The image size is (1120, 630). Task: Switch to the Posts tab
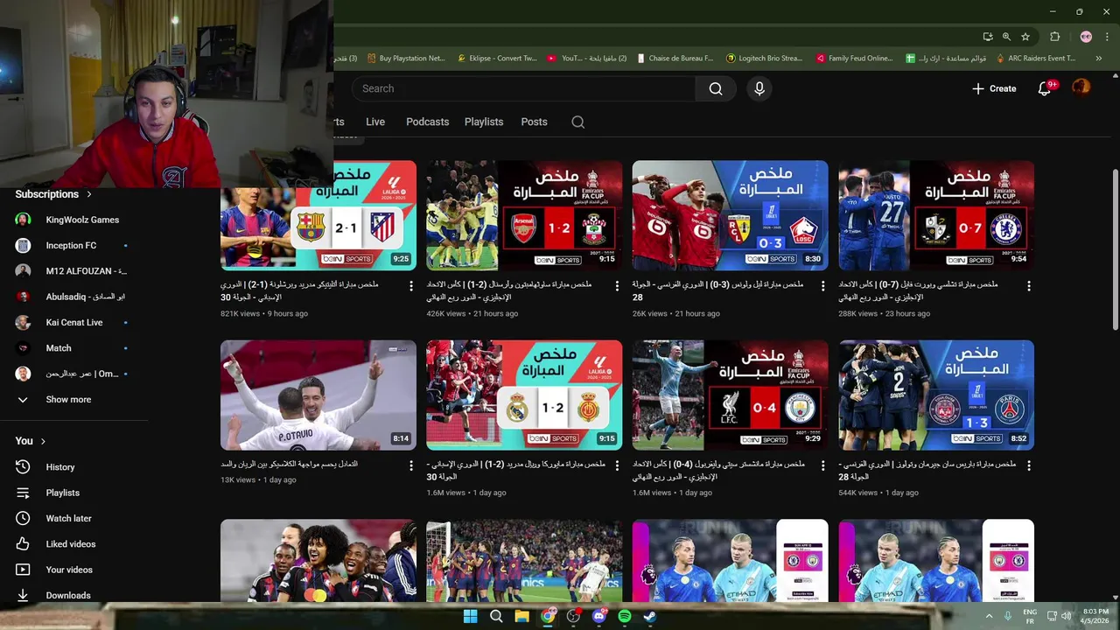coord(534,122)
